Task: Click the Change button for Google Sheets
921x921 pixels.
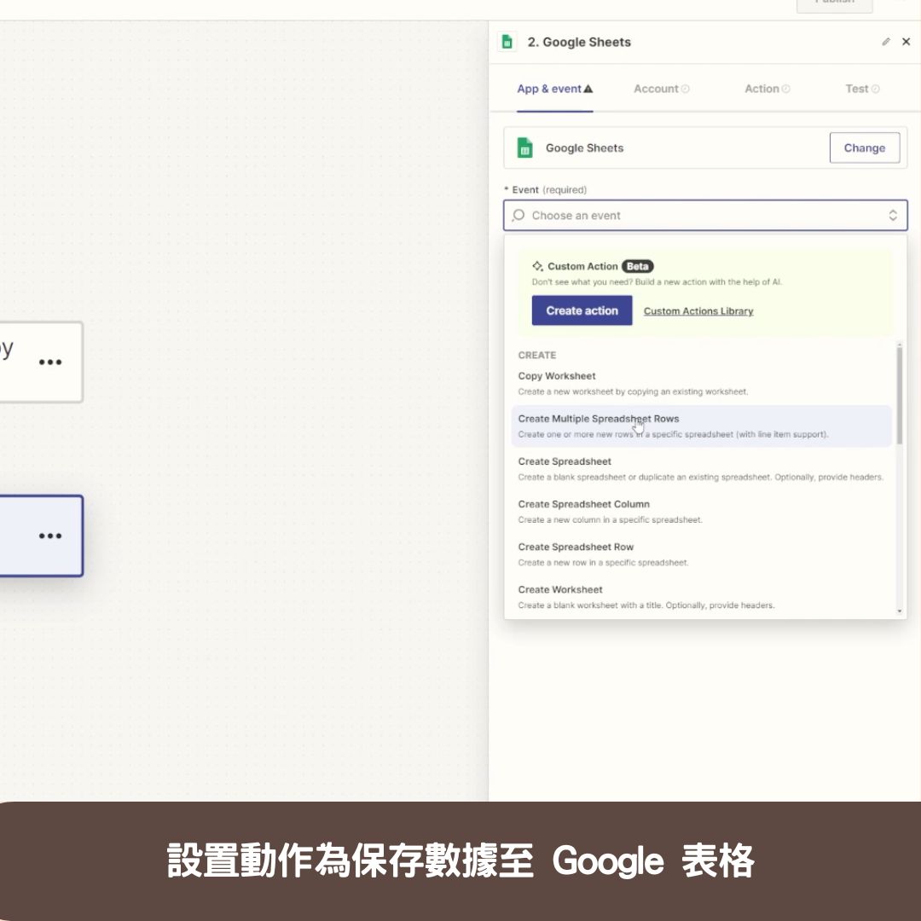Action: pos(865,148)
